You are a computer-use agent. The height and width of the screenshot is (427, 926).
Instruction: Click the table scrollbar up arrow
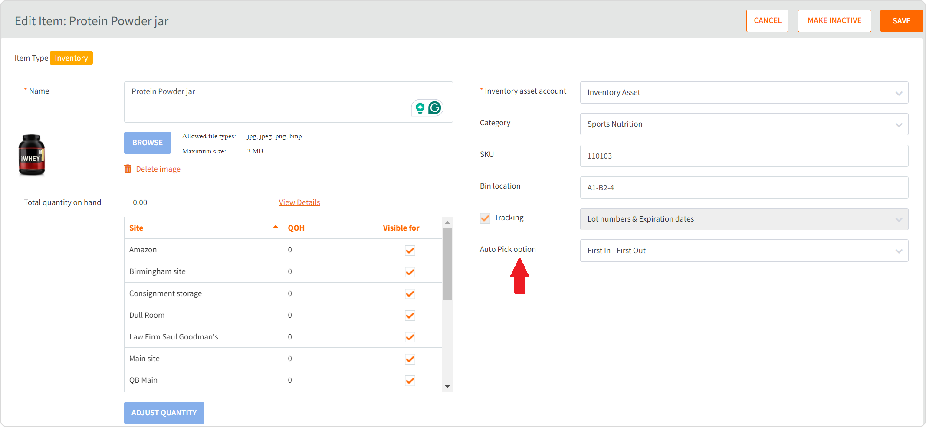click(447, 222)
